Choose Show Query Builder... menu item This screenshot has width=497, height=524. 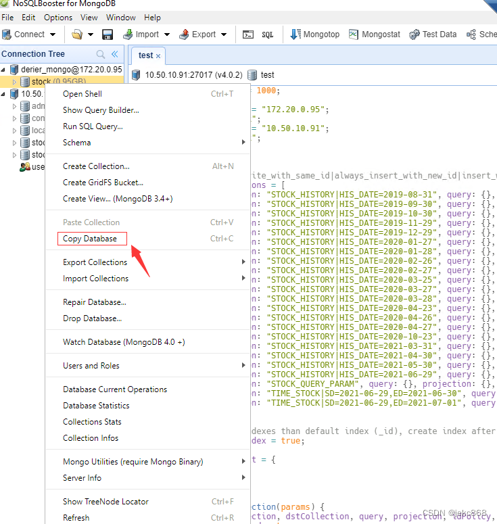click(x=147, y=110)
